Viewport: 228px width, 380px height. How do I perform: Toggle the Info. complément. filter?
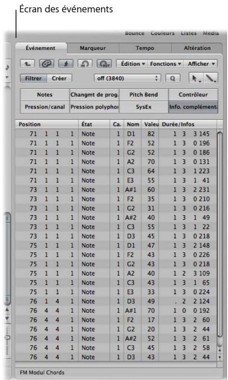pos(193,107)
